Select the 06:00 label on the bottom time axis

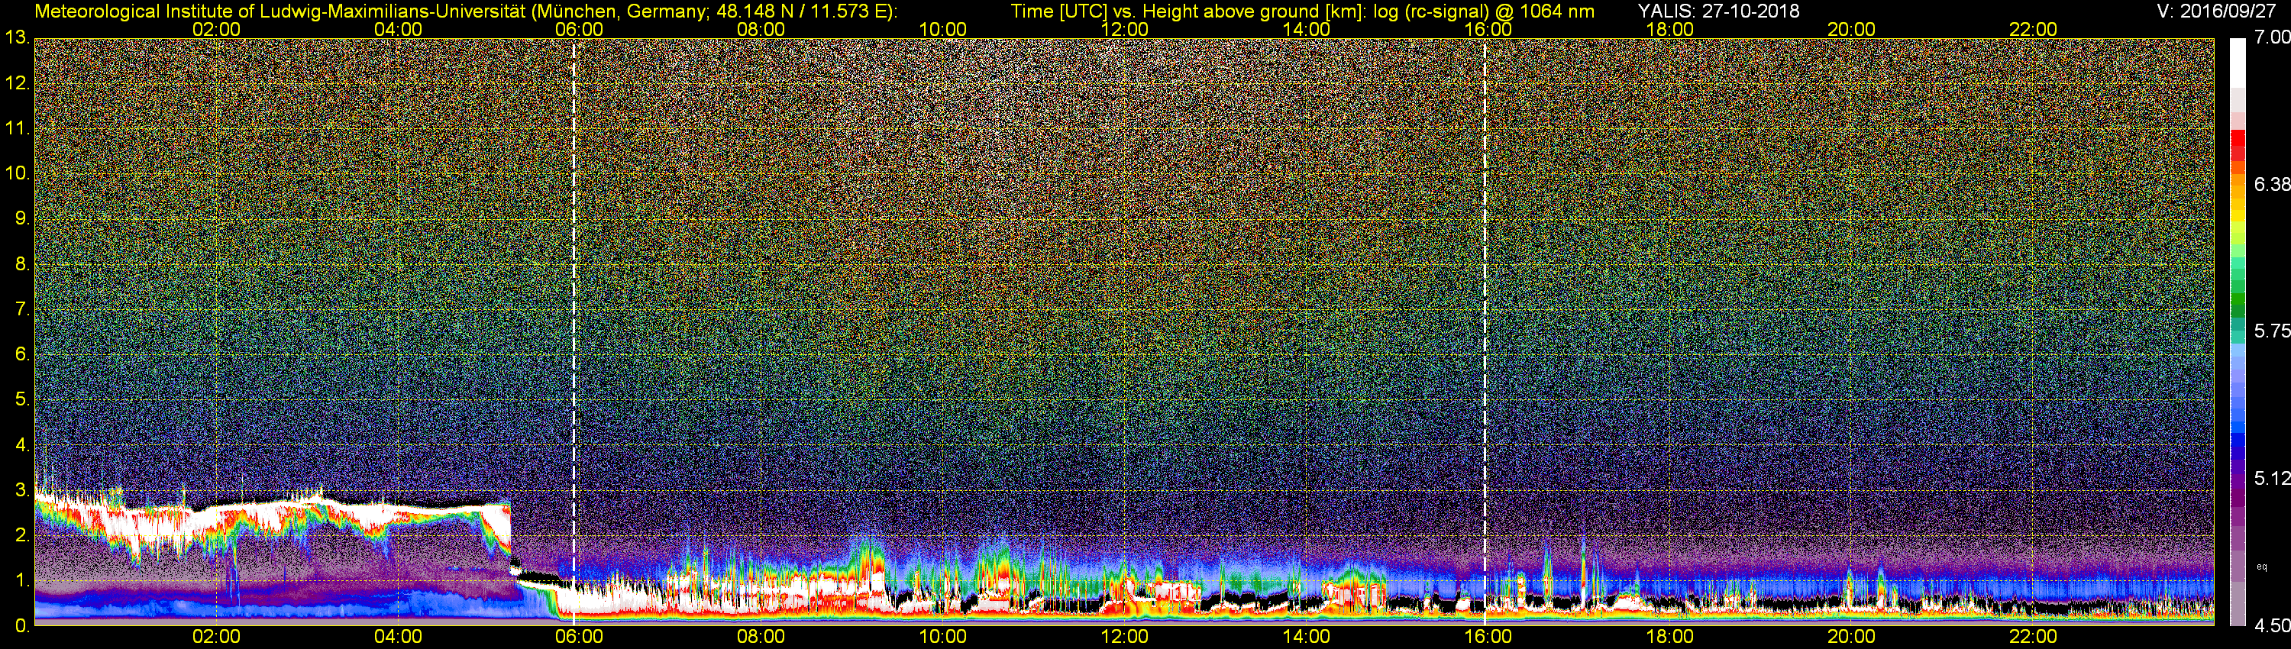(579, 637)
